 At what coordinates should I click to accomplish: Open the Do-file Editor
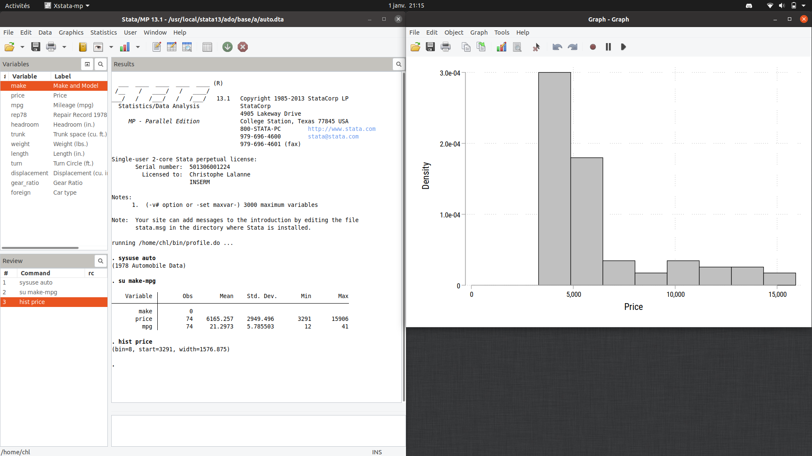point(156,47)
